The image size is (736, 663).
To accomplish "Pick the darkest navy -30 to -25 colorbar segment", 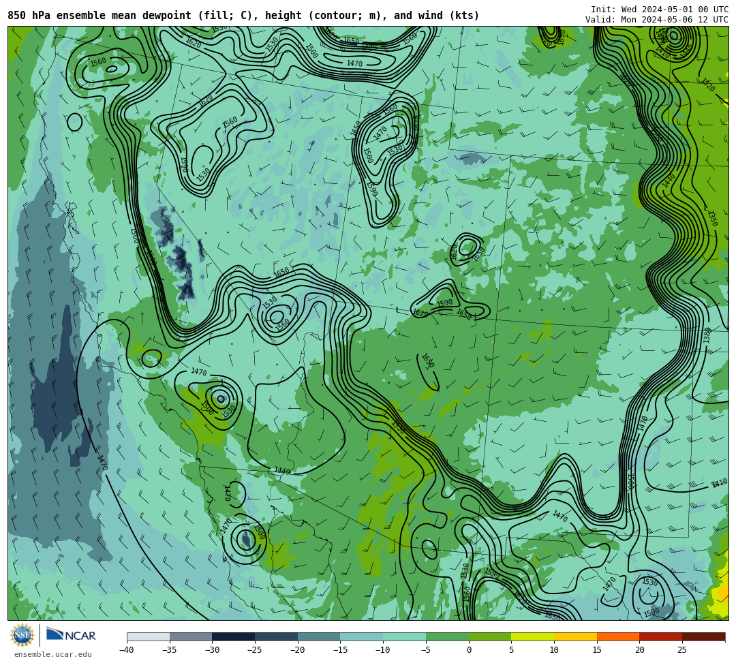I will [234, 636].
